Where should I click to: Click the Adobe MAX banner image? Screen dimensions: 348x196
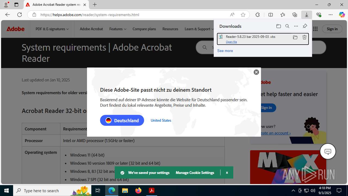(288, 167)
